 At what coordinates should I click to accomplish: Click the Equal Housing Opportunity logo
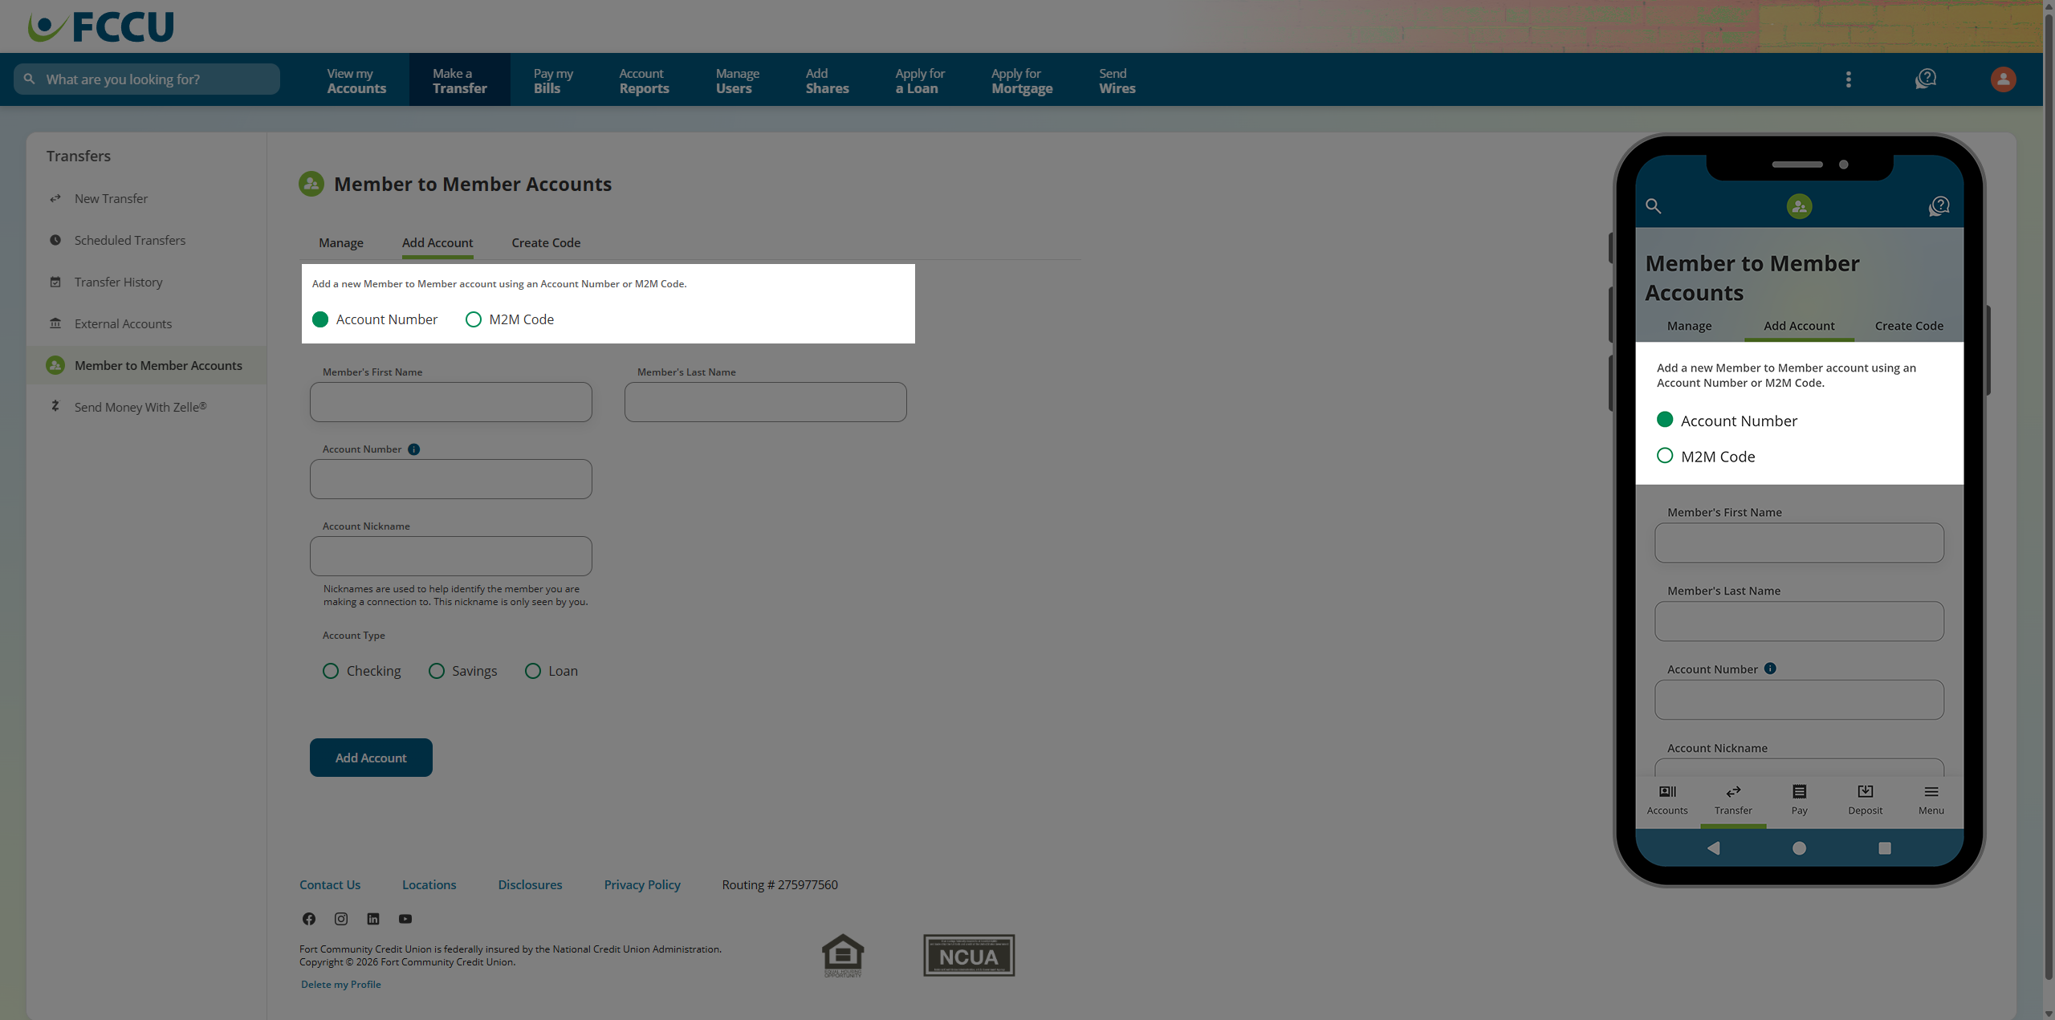843,955
